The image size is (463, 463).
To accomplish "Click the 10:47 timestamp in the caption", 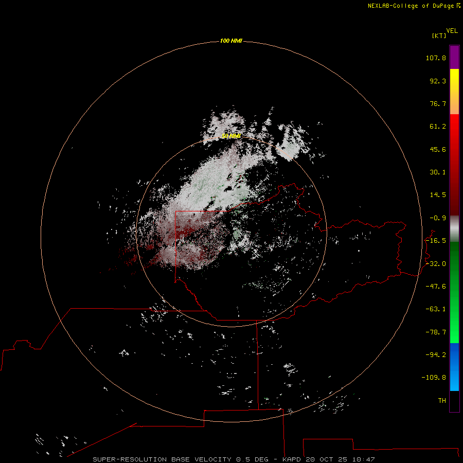I will (364, 459).
